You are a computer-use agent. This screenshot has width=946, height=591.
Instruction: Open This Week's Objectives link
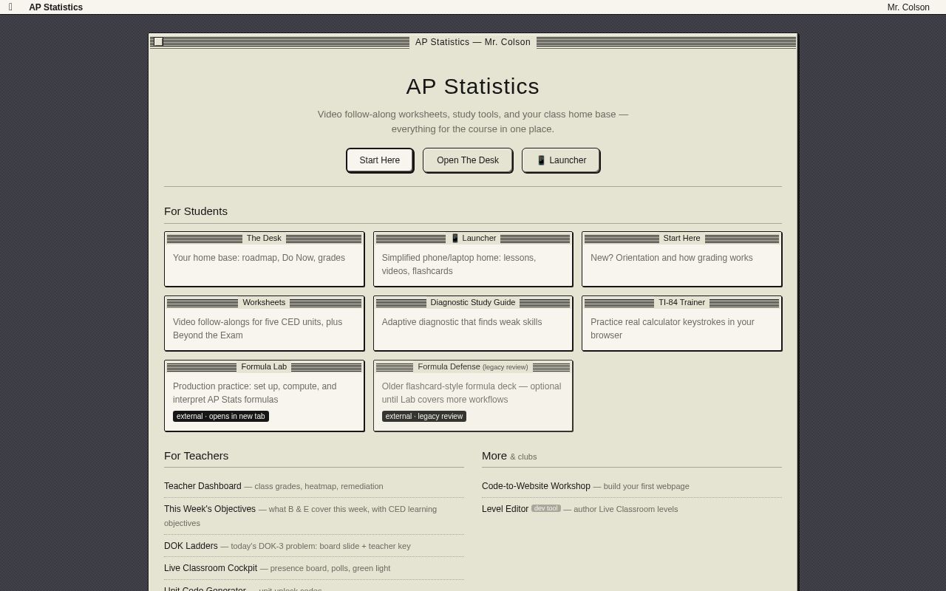(210, 509)
